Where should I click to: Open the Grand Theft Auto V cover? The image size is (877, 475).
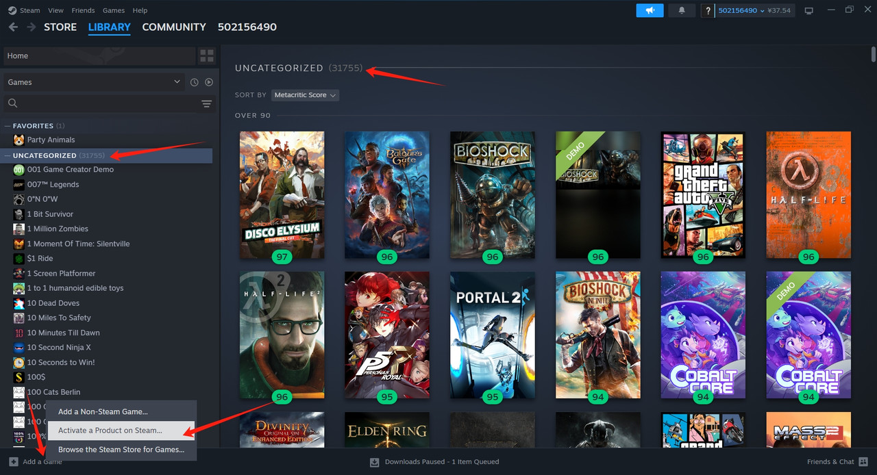coord(703,195)
